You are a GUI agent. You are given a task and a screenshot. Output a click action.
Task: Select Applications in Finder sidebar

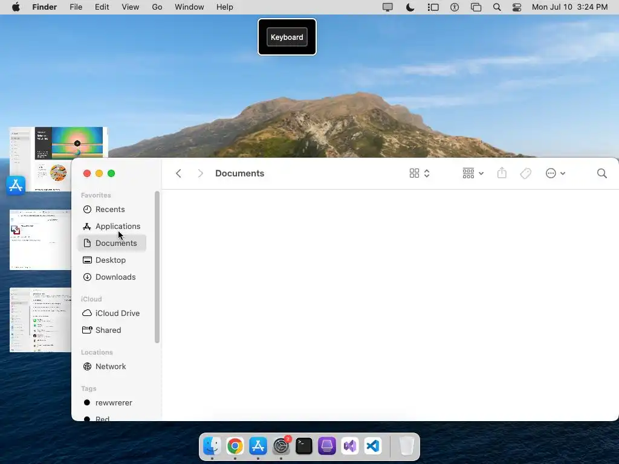click(x=112, y=226)
